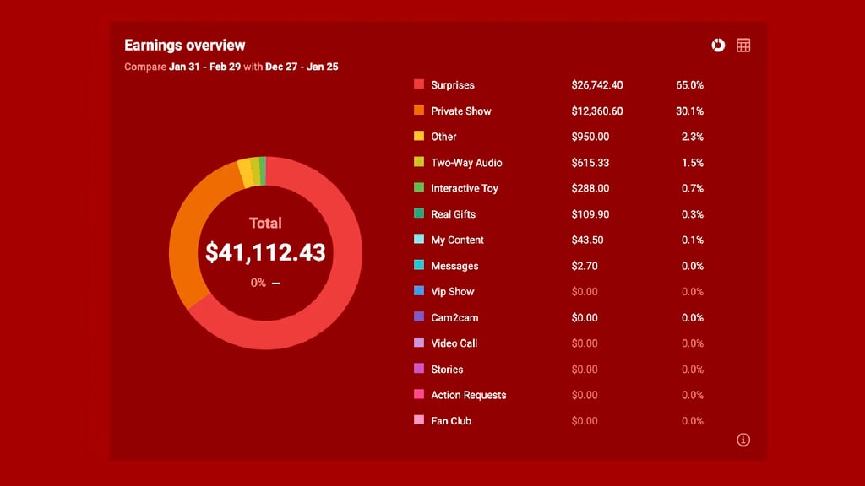Click the Real Gifts green legend square
This screenshot has height=486, width=865.
click(x=419, y=213)
